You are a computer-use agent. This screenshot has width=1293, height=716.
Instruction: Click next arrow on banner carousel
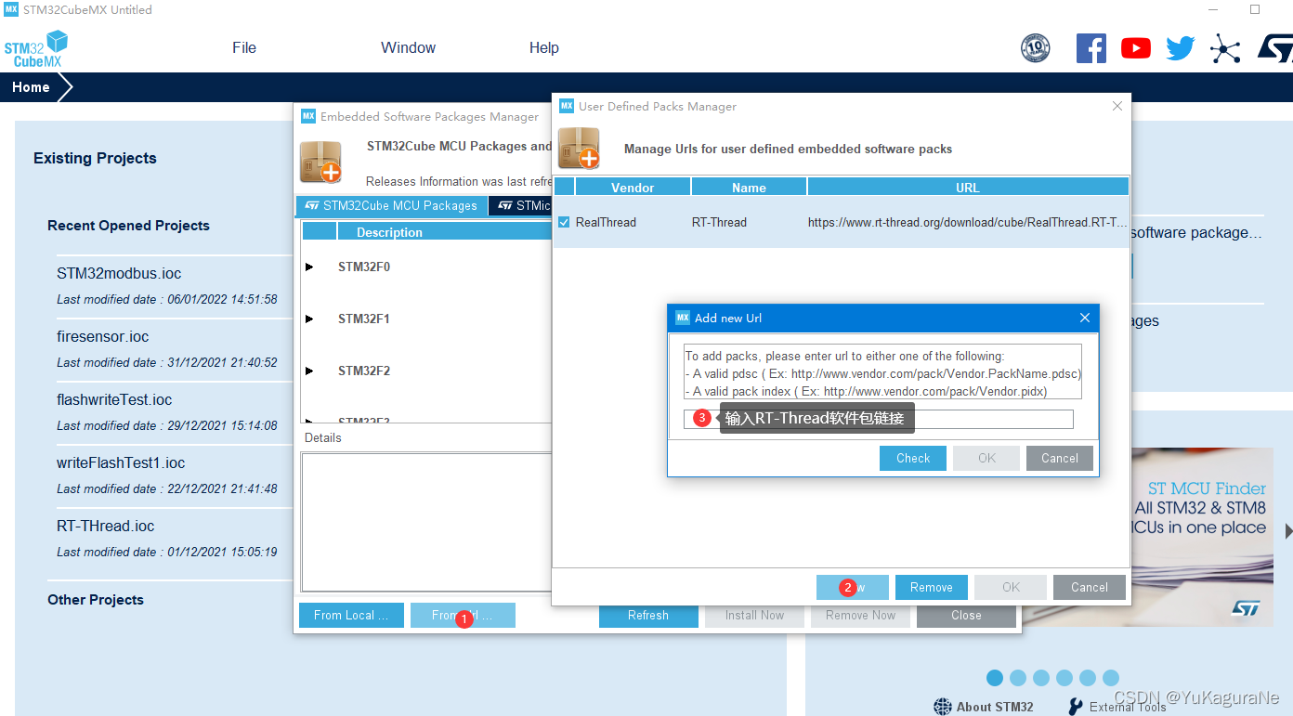1287,531
